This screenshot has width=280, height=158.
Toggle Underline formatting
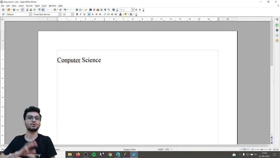click(x=84, y=14)
